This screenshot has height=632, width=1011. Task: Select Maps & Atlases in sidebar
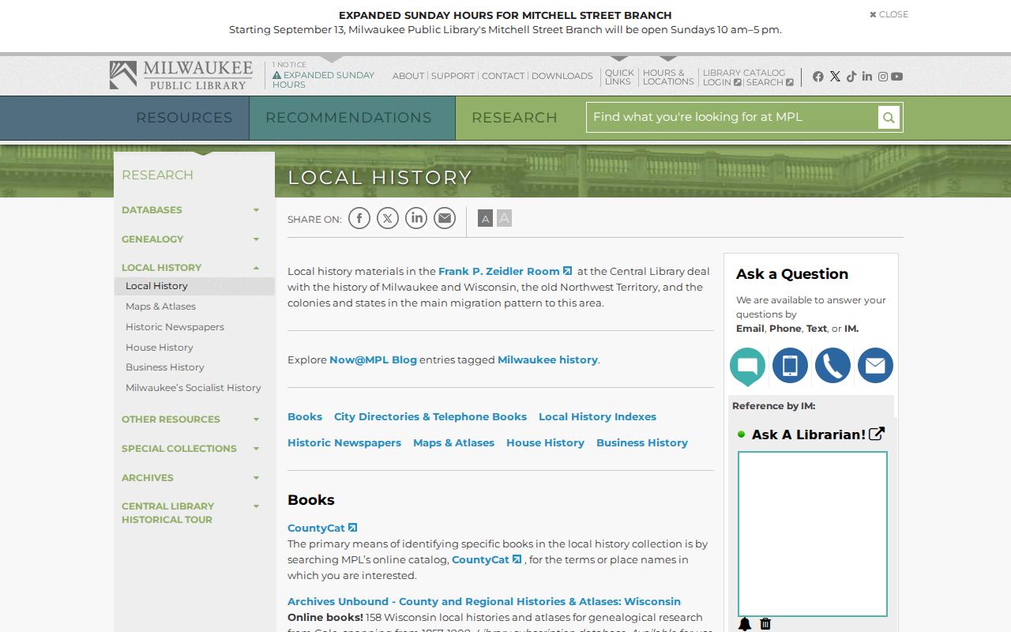(x=160, y=307)
